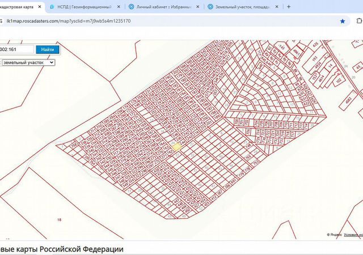Close the кадастровая карта tab
The width and height of the screenshot is (363, 255).
click(40, 7)
